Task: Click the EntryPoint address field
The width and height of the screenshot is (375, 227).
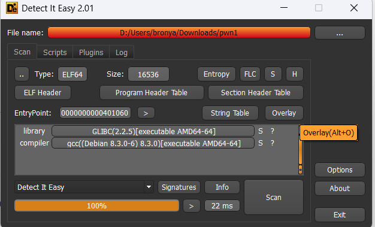Action: [95, 113]
